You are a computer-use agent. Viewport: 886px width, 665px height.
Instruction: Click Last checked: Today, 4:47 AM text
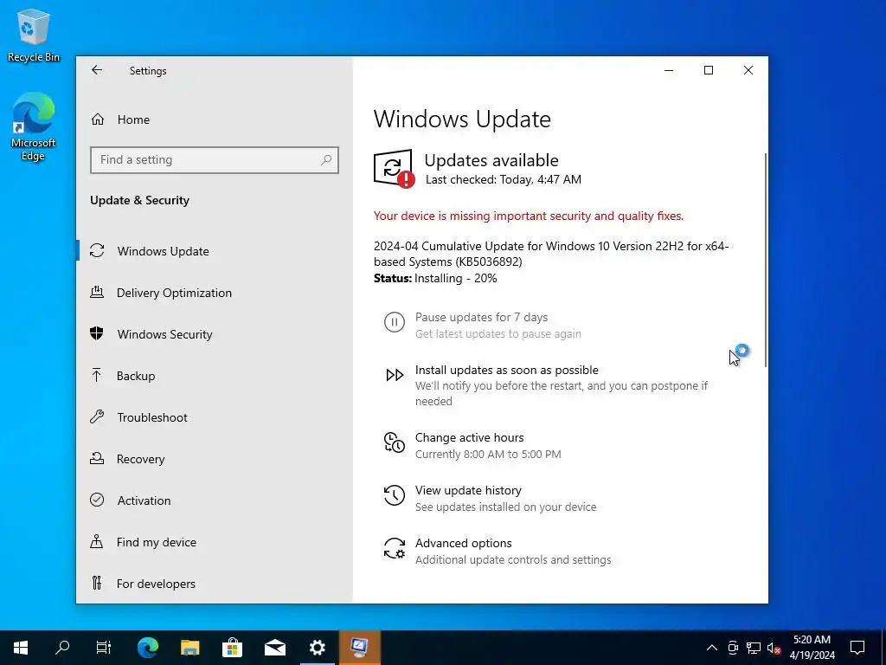click(503, 179)
